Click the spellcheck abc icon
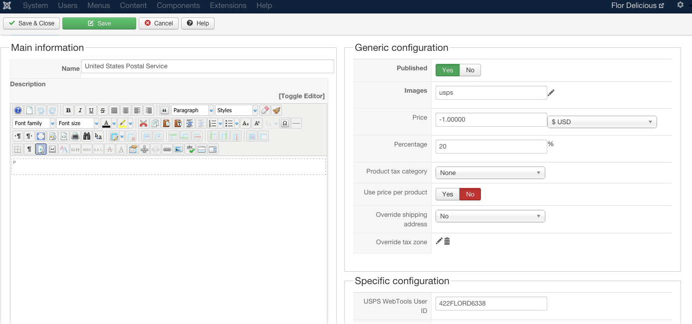Viewport: 692px width, 324px height. click(x=190, y=149)
